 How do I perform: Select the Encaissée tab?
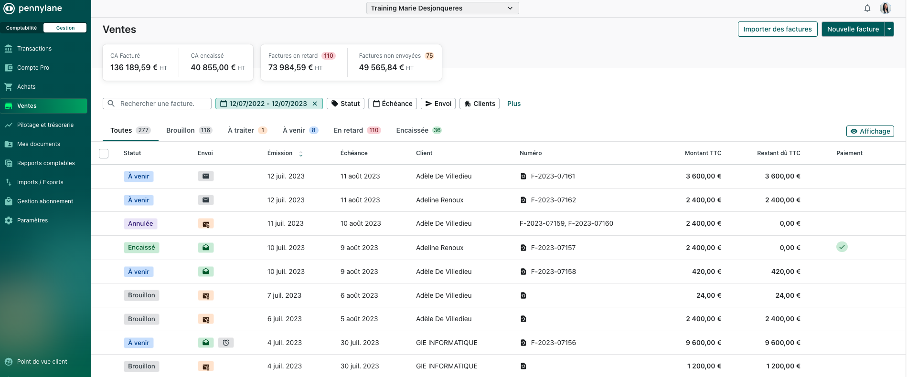[x=419, y=130]
